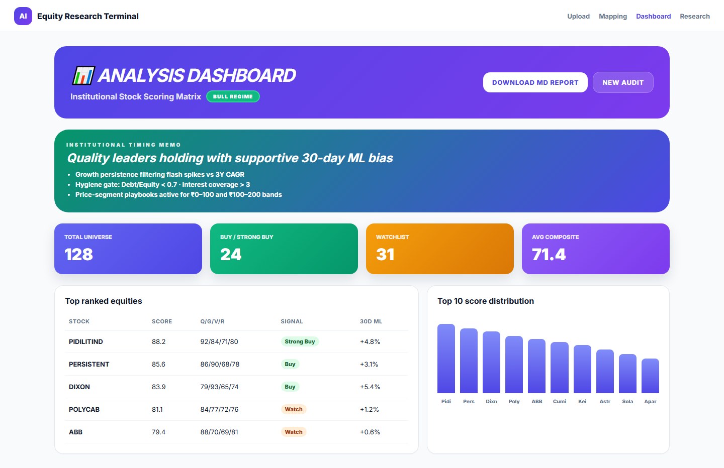Select the DIXON row name
Screen dimensions: 724x468
coord(79,387)
